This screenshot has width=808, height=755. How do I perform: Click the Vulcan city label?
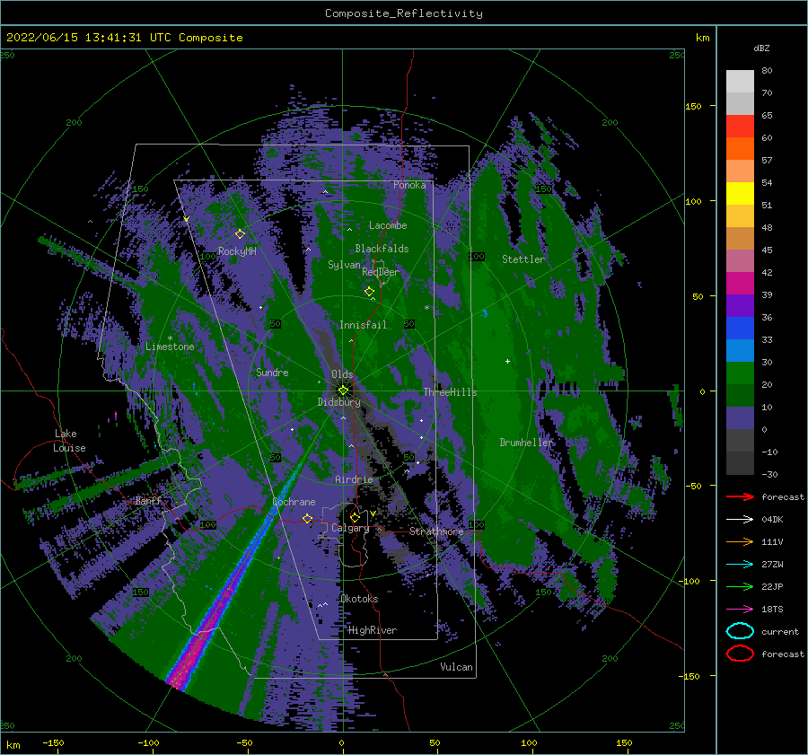tap(456, 667)
